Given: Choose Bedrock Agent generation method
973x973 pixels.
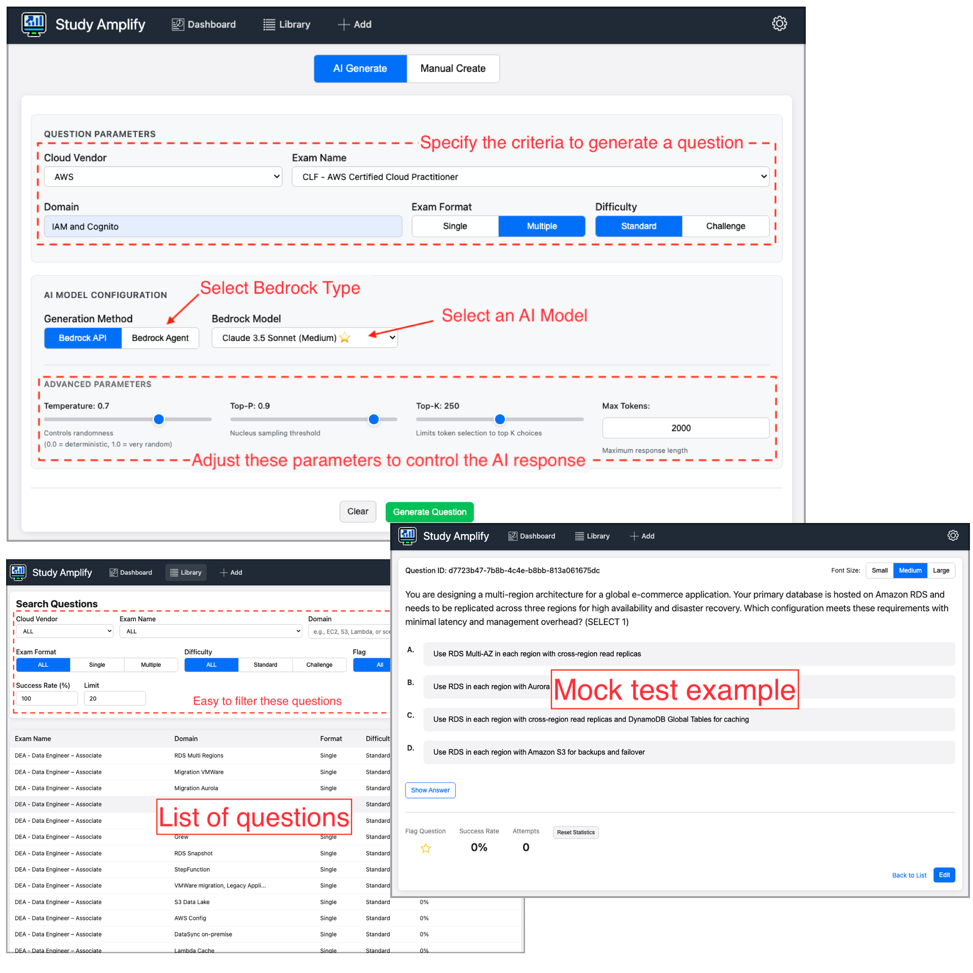Looking at the screenshot, I should click(160, 338).
